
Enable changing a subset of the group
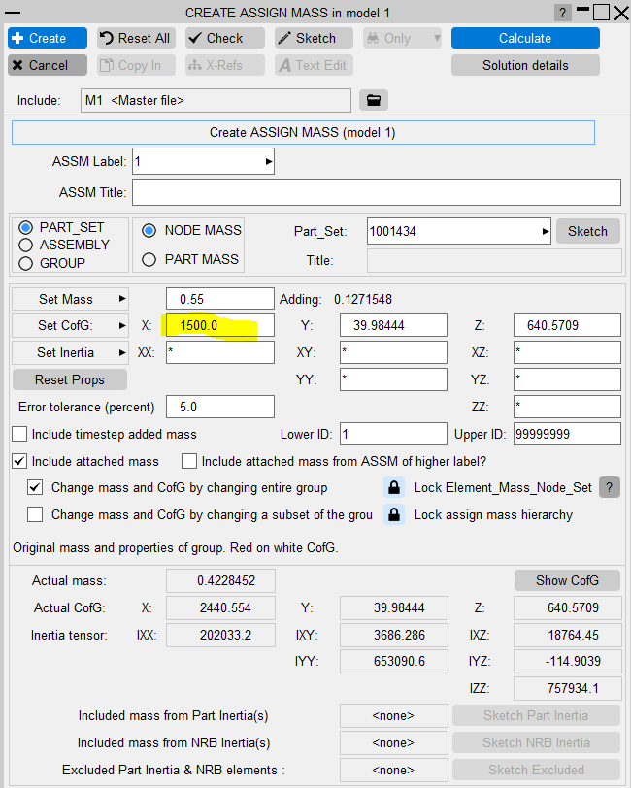35,514
